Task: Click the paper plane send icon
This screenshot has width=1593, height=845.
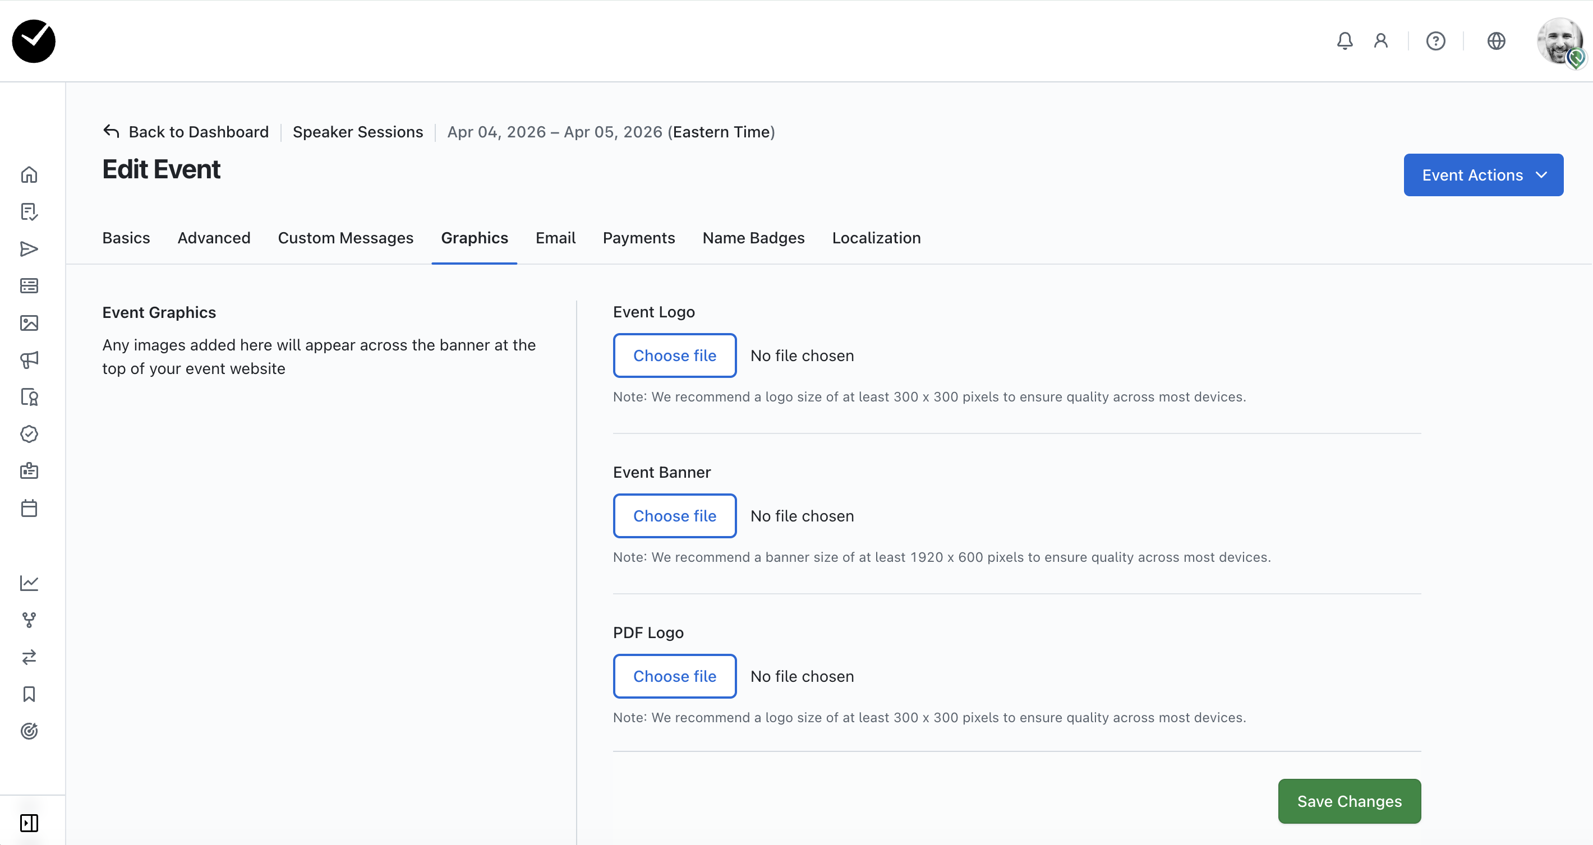Action: point(29,249)
